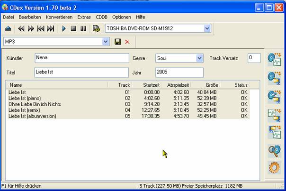The image size is (286, 191).
Task: Open the MP3 profile dropdown
Action: tap(106, 42)
